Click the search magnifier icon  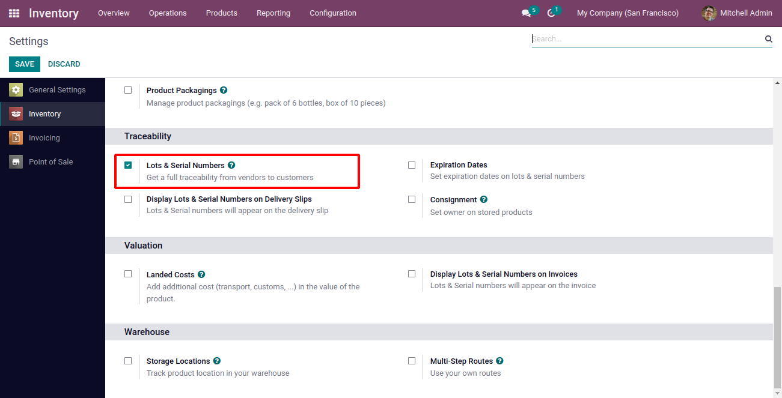tap(768, 39)
